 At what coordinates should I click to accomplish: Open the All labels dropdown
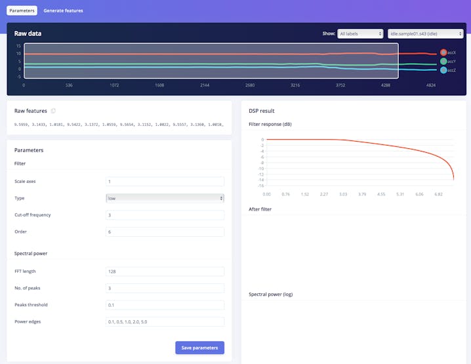(360, 33)
